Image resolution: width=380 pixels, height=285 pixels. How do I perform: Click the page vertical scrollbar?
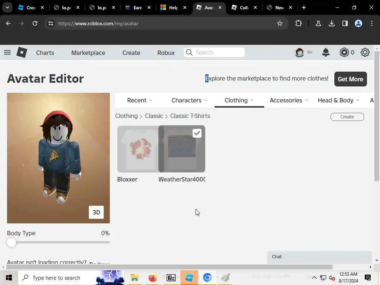[377, 116]
